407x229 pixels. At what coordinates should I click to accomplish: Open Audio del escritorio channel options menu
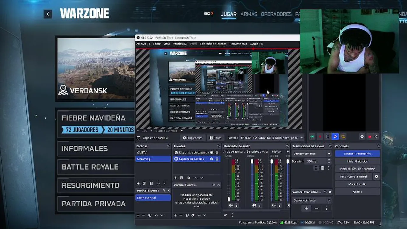click(x=236, y=205)
